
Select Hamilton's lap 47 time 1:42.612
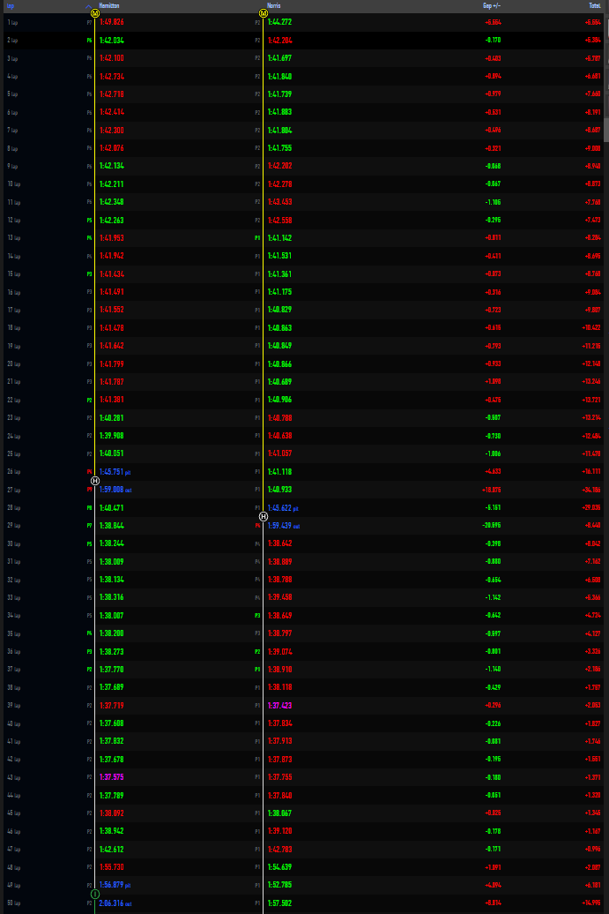click(112, 850)
